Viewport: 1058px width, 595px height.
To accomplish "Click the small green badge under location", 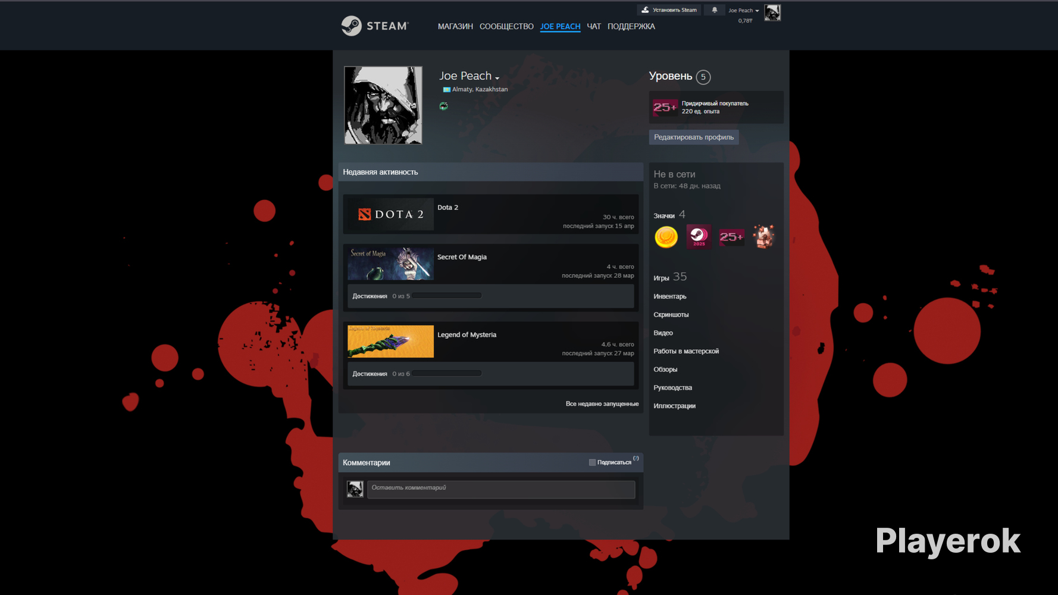I will point(443,106).
